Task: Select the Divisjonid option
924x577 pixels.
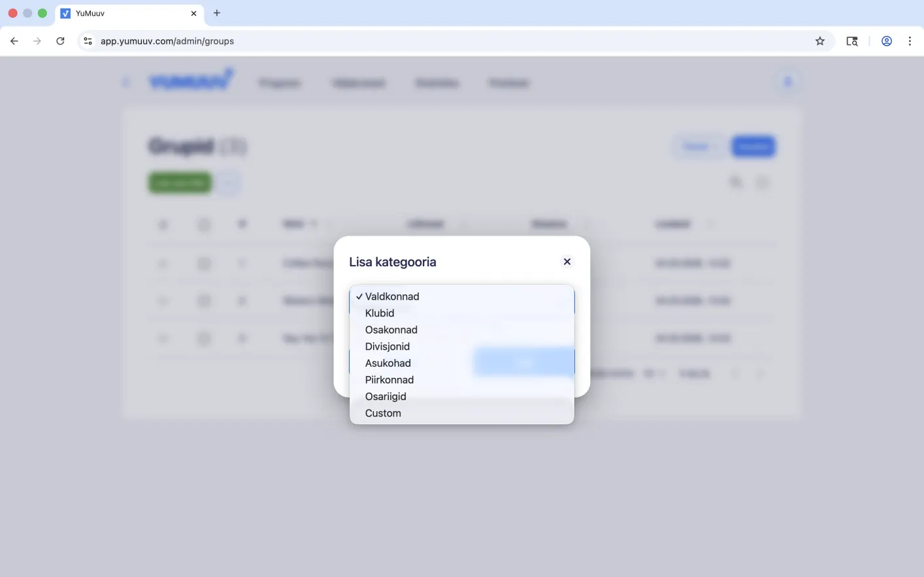Action: point(462,347)
